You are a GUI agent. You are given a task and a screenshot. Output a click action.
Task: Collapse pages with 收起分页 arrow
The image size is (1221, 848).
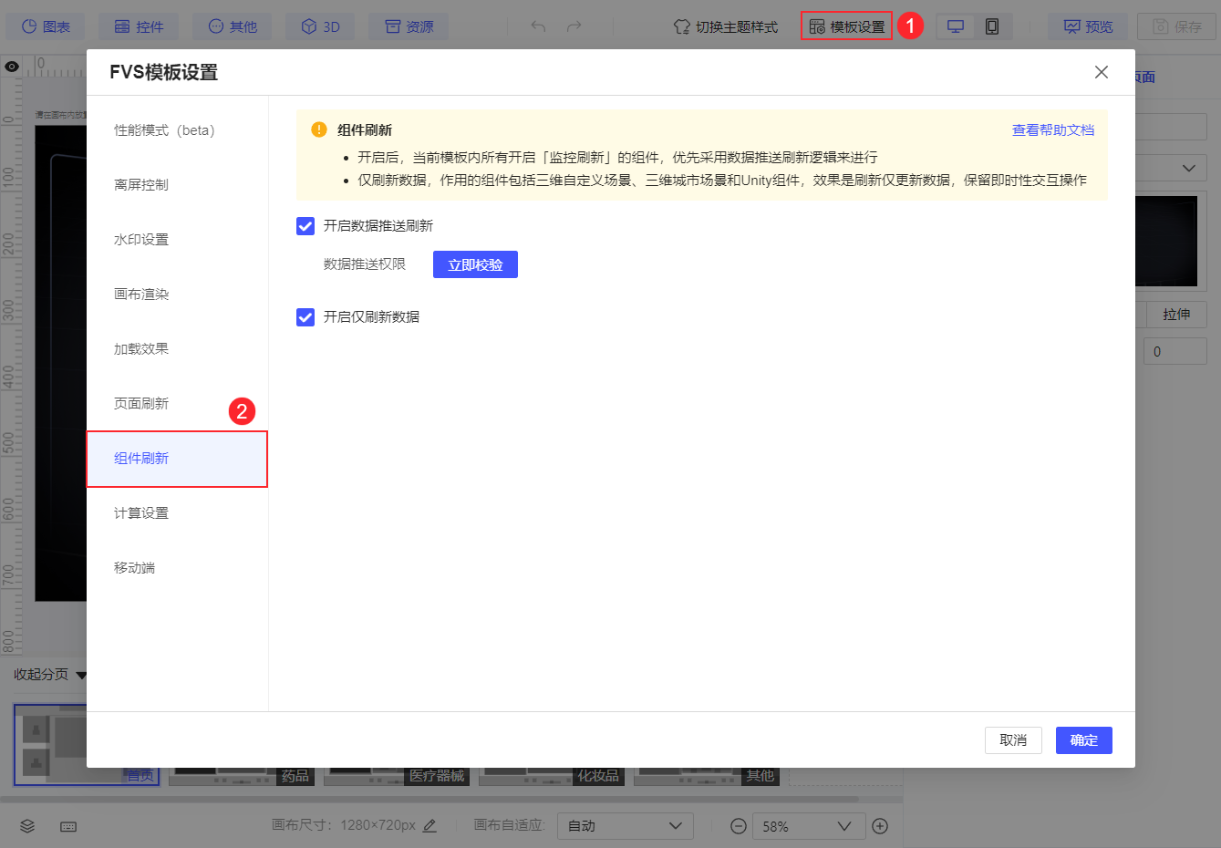81,676
